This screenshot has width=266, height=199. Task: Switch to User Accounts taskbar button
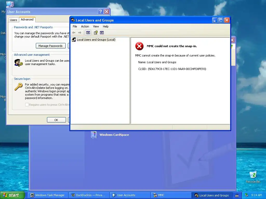[130, 195]
